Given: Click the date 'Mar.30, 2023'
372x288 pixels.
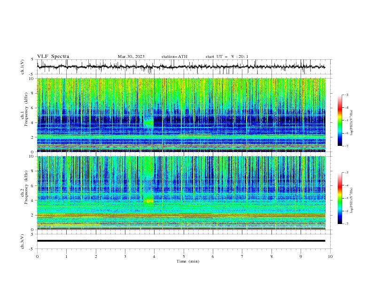Looking at the screenshot, I should (131, 56).
